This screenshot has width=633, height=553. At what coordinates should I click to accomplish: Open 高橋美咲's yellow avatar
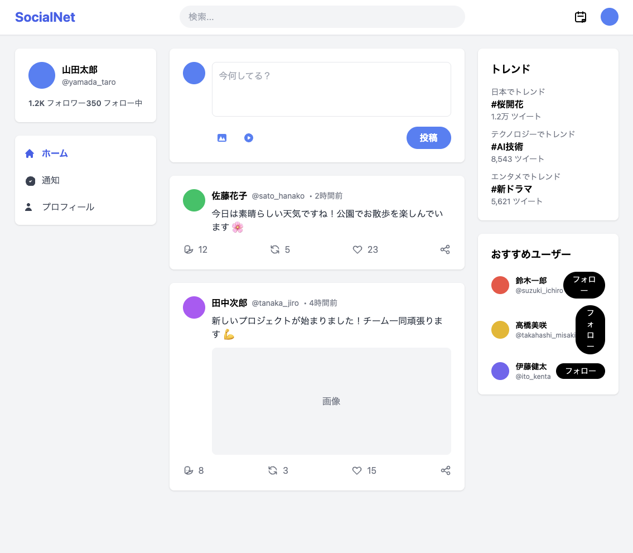[x=500, y=330]
